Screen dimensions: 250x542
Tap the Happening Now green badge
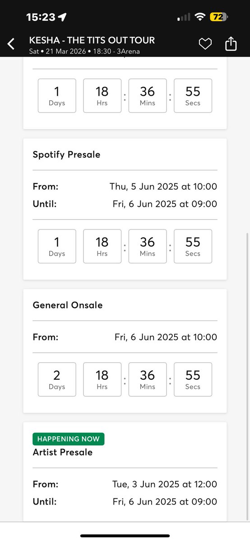pos(69,439)
